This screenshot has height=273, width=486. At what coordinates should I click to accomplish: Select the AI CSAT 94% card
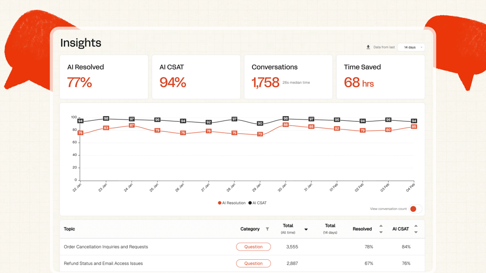point(196,77)
